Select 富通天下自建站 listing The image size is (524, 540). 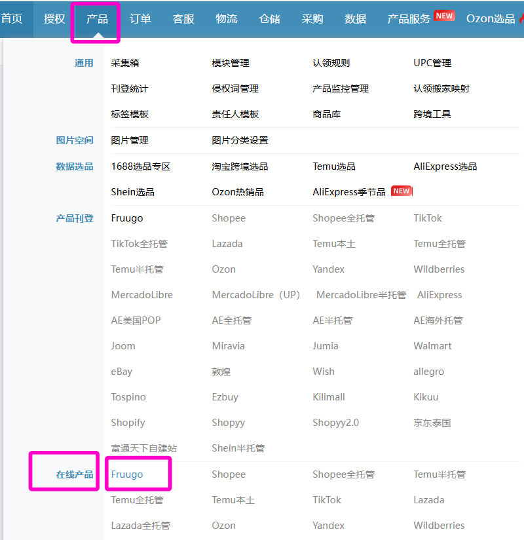click(144, 448)
